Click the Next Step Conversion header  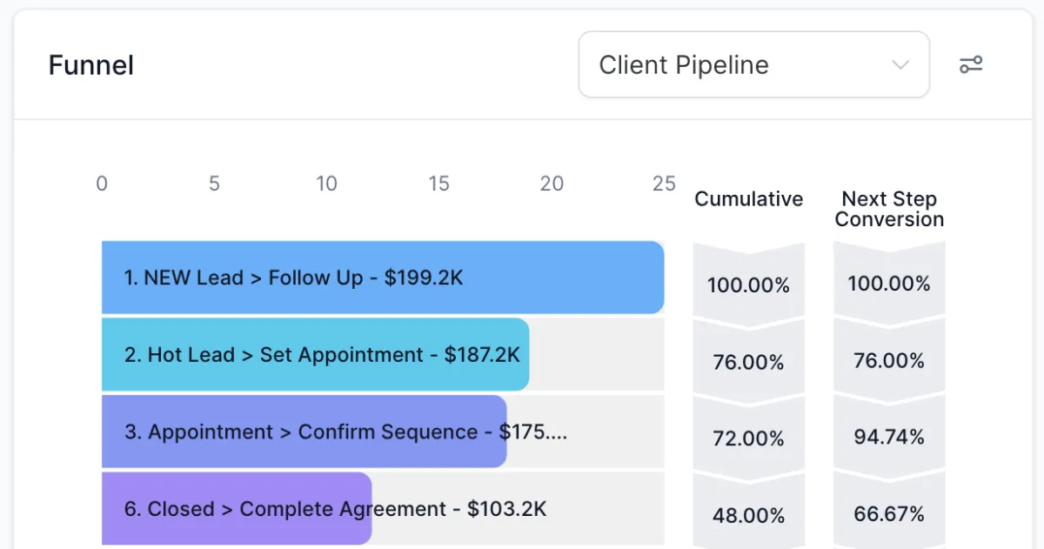889,210
